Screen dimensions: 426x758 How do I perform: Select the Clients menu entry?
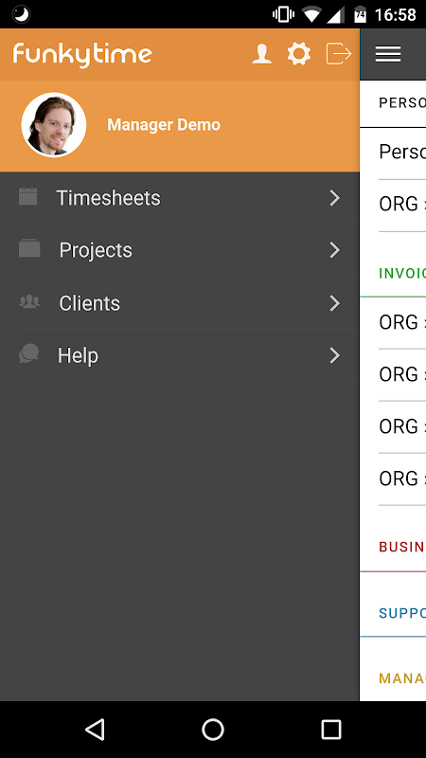180,303
